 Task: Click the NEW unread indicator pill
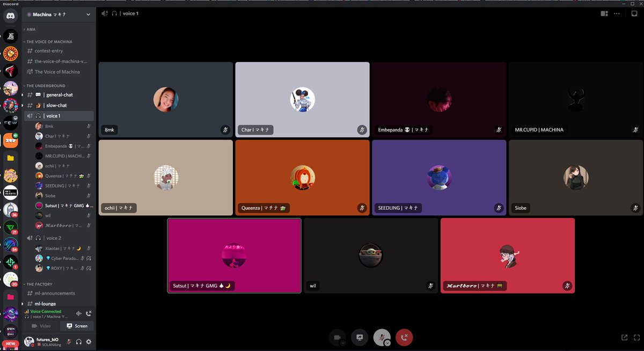pos(10,343)
